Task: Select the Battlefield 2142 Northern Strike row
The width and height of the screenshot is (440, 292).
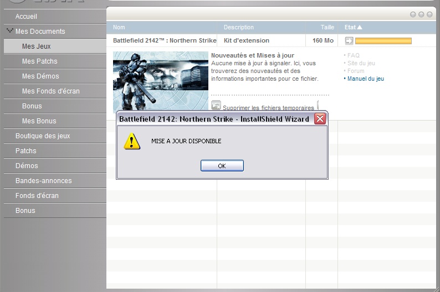Action: (x=165, y=40)
